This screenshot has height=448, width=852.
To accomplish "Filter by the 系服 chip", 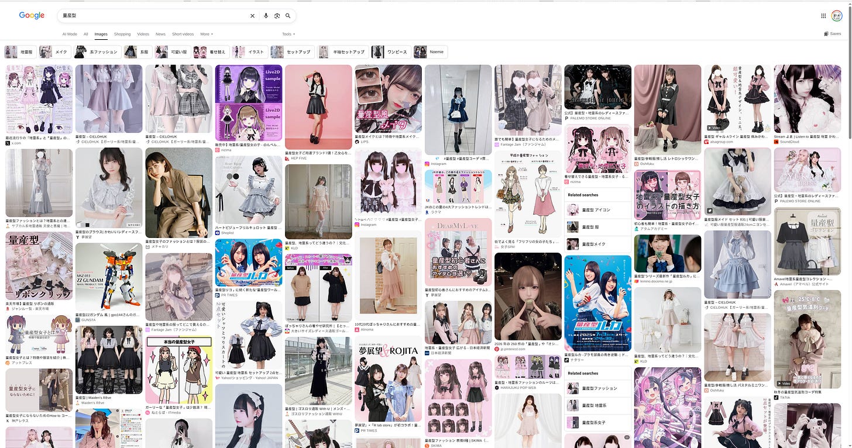I will (x=138, y=52).
